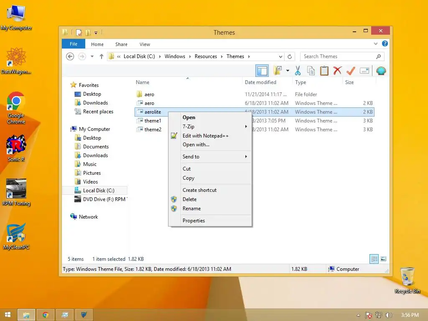Toggle the navigation pane toolbar button
Image resolution: width=428 pixels, height=321 pixels.
(262, 71)
